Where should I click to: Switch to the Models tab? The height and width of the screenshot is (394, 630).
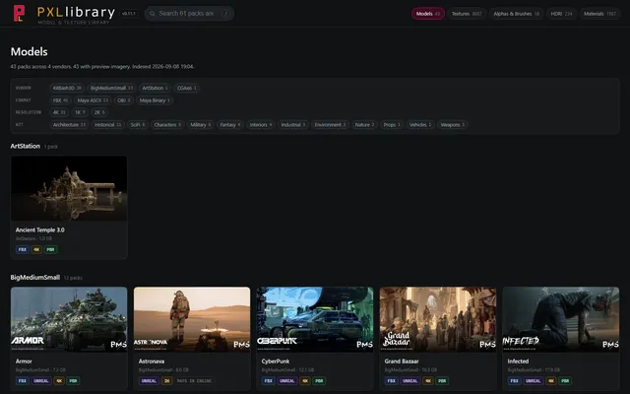pyautogui.click(x=428, y=14)
